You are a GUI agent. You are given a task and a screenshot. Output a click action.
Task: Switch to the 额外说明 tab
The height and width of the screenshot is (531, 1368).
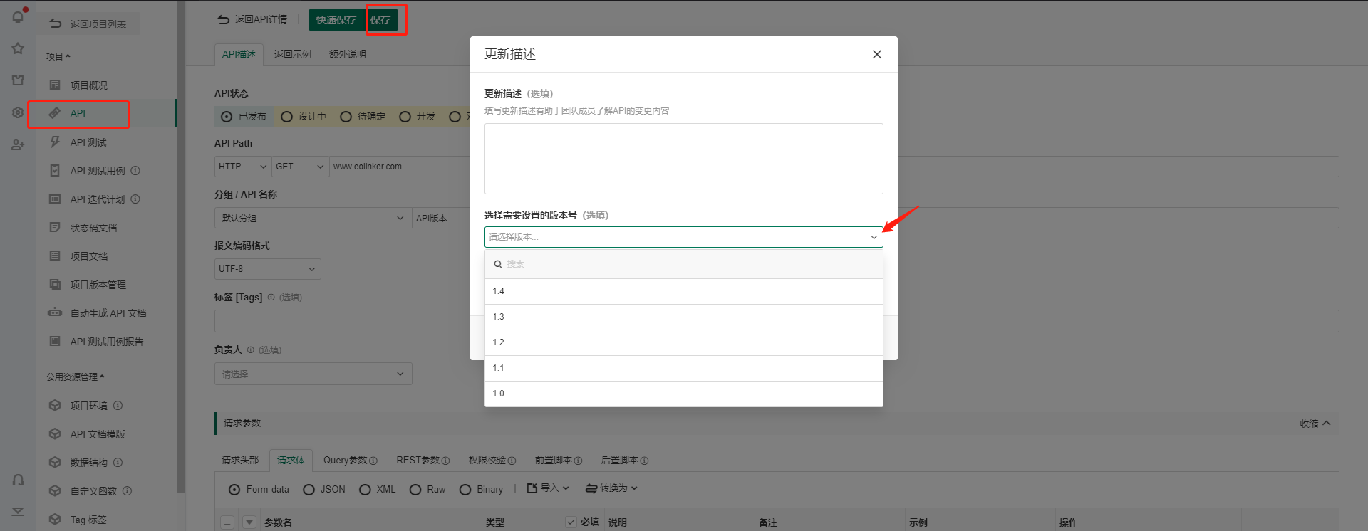tap(348, 54)
